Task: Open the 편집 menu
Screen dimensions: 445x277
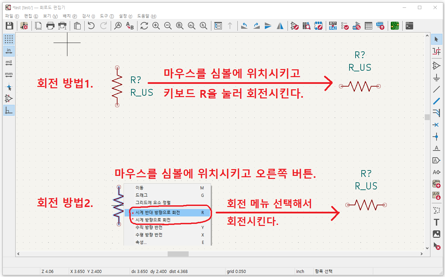Action: [x=31, y=16]
